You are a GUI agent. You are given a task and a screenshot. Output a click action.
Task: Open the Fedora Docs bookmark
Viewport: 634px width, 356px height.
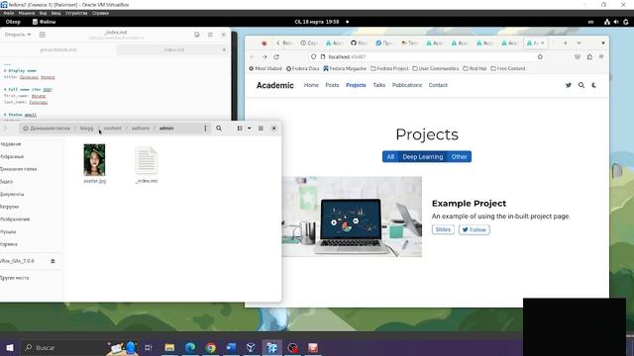point(302,68)
